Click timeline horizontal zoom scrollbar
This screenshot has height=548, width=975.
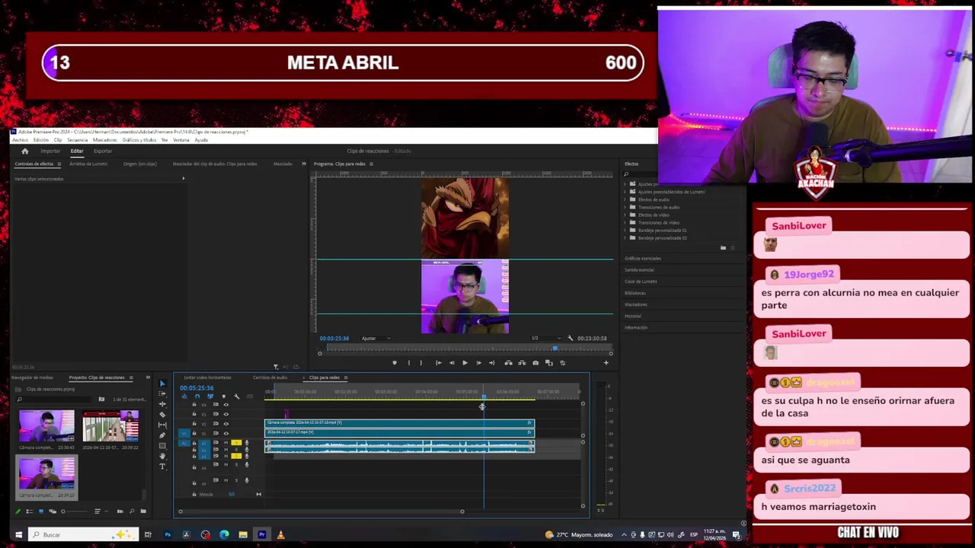tap(321, 511)
